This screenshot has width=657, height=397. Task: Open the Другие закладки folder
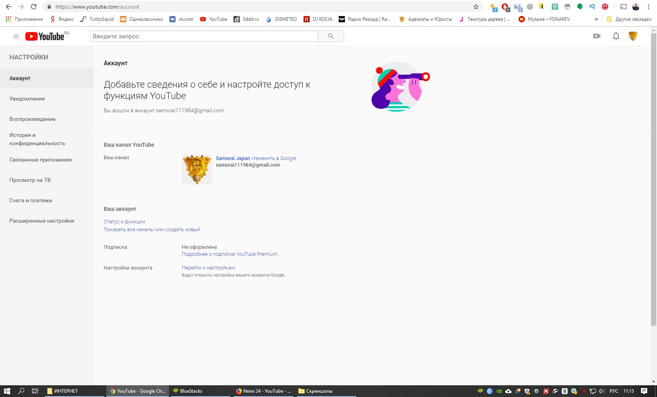point(629,19)
